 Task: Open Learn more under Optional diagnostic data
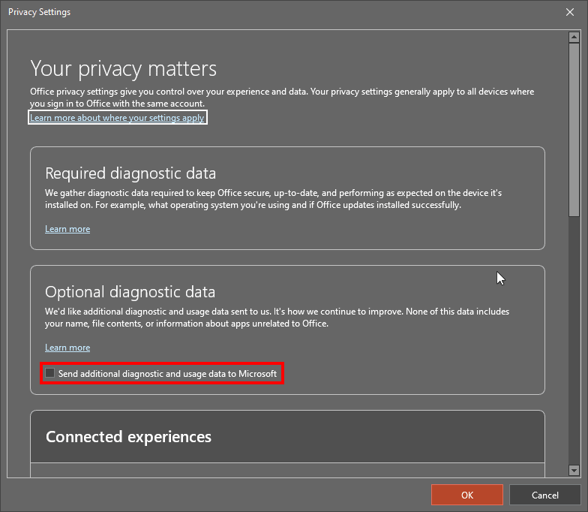tap(67, 348)
